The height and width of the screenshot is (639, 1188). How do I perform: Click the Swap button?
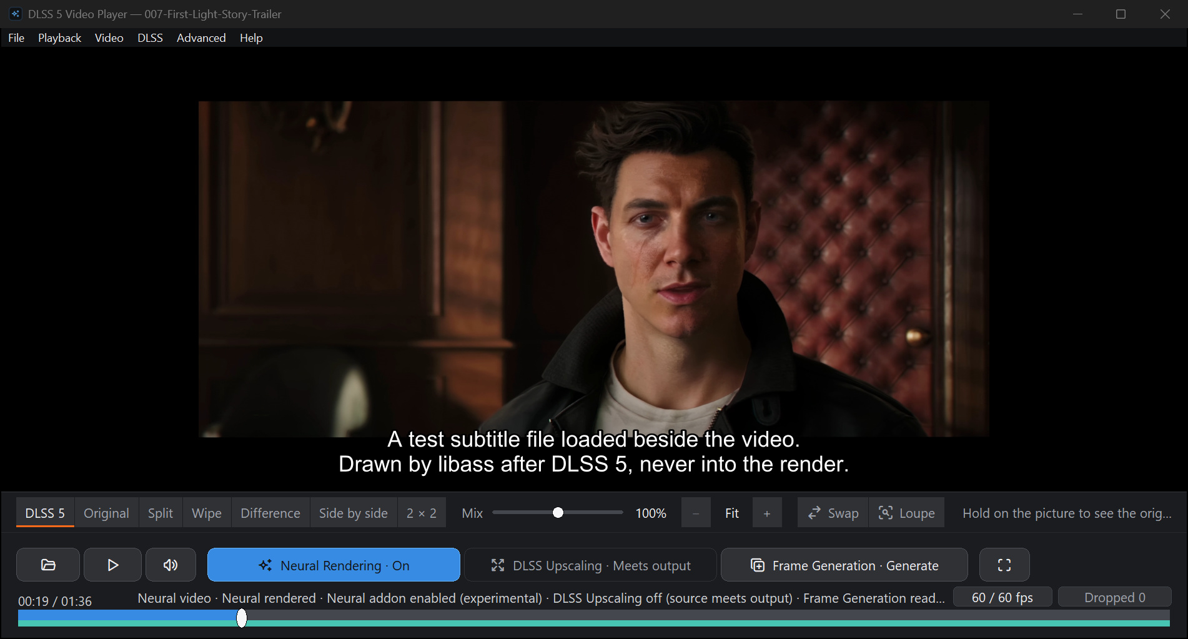pyautogui.click(x=833, y=513)
